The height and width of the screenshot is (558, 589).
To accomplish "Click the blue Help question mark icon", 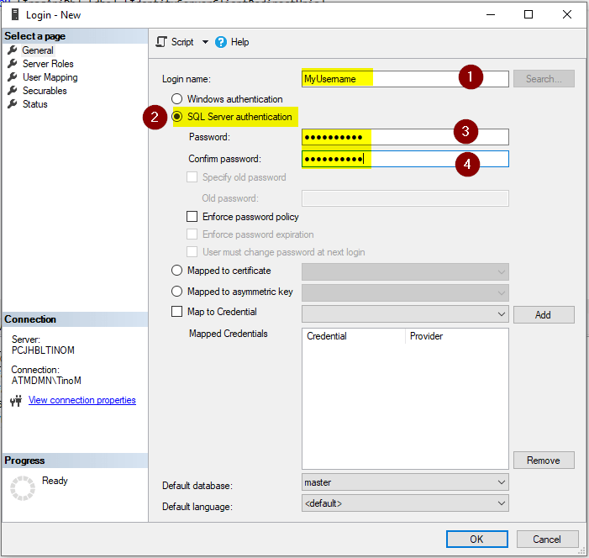I will [x=221, y=42].
